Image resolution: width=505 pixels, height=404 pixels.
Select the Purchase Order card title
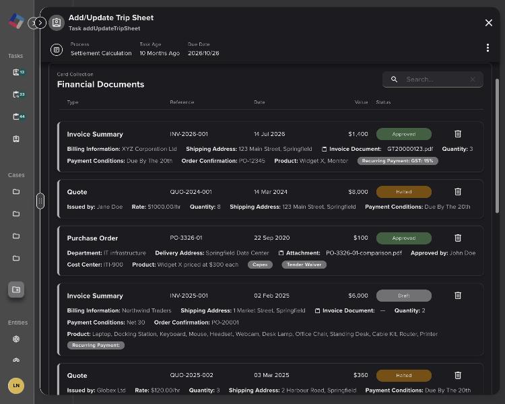click(92, 238)
